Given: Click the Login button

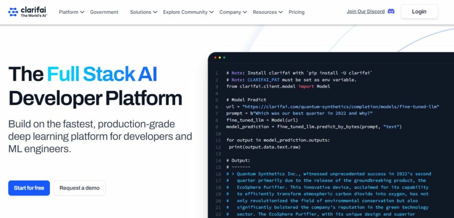Looking at the screenshot, I should click(x=419, y=12).
